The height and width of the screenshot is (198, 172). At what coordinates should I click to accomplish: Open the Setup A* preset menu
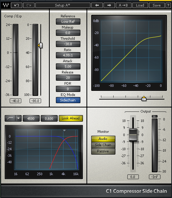pyautogui.click(x=63, y=5)
